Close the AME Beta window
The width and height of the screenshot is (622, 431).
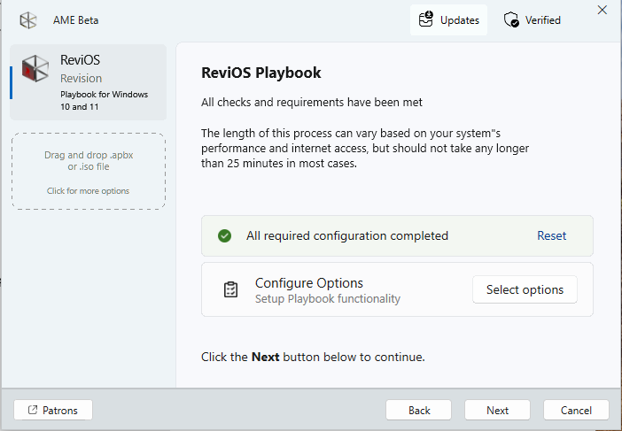coord(603,10)
